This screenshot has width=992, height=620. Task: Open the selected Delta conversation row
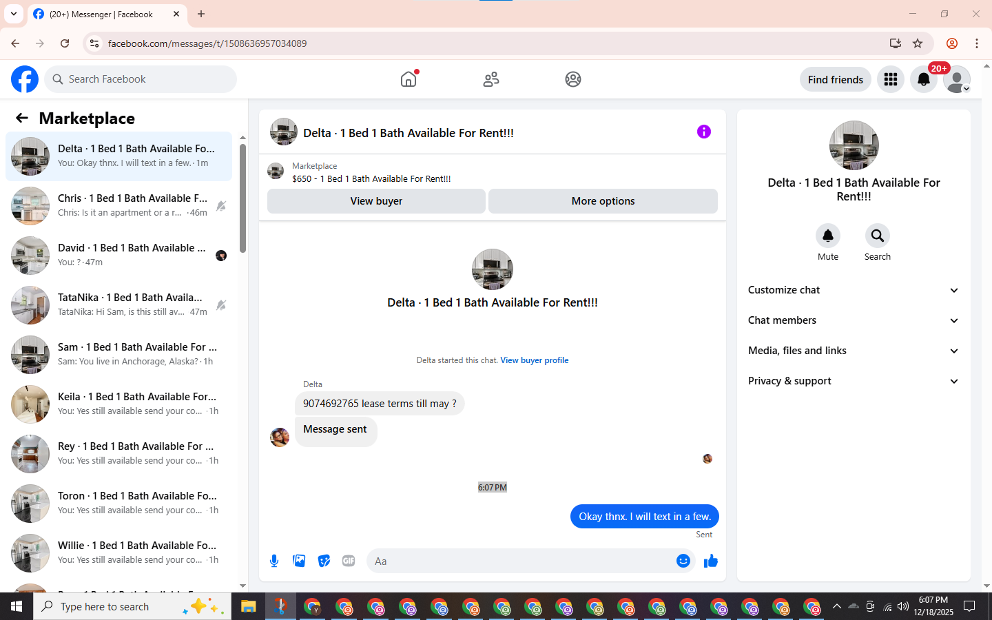[118, 156]
